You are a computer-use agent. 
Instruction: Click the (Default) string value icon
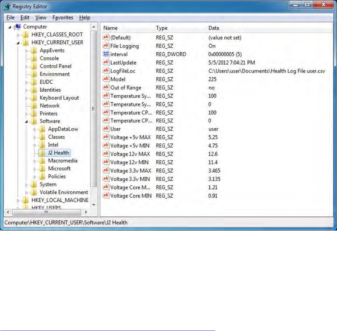point(106,37)
